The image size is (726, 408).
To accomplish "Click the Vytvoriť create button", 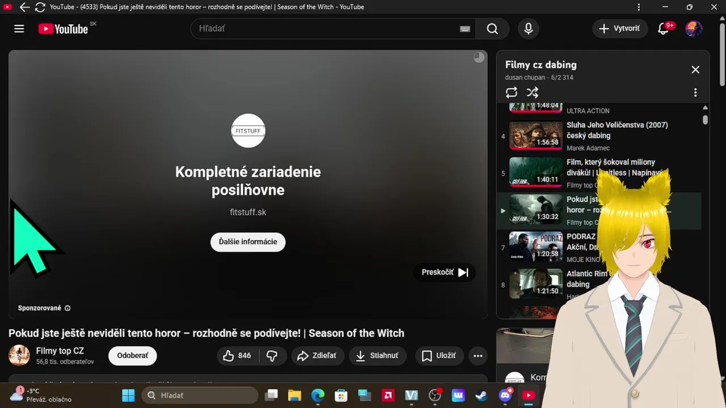I will click(x=620, y=29).
